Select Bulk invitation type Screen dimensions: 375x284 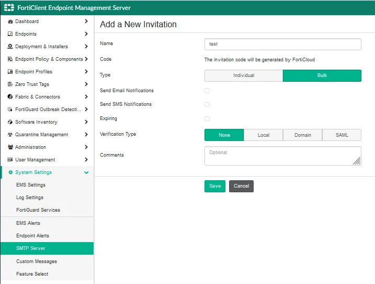[x=322, y=75]
